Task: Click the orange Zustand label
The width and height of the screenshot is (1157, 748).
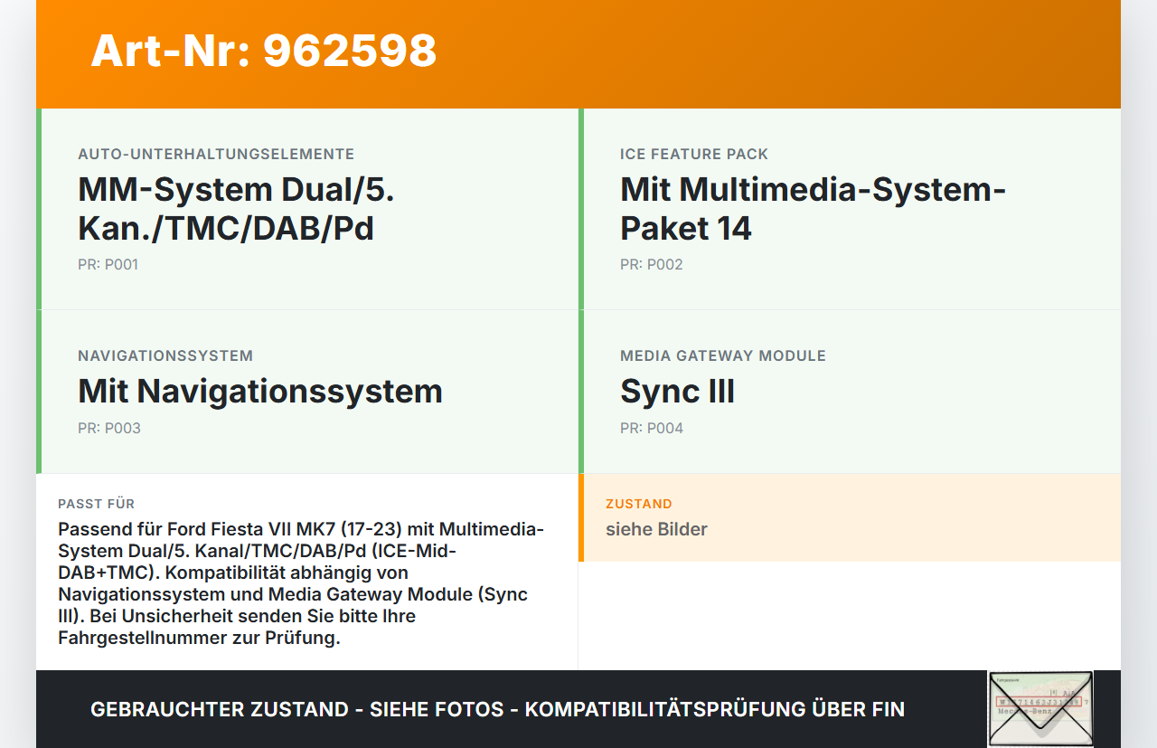Action: coord(638,504)
